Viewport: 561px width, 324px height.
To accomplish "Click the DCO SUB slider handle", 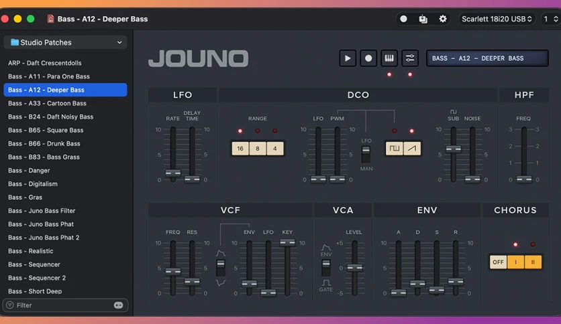I will (454, 149).
